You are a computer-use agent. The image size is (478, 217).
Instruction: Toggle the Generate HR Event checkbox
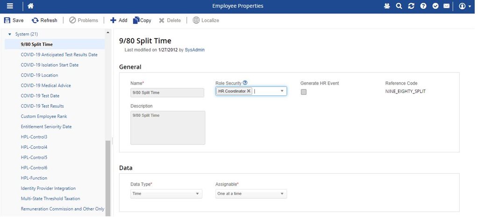click(304, 92)
